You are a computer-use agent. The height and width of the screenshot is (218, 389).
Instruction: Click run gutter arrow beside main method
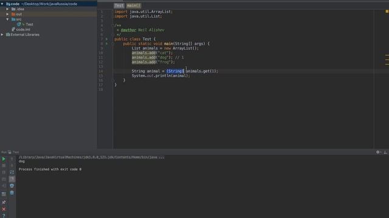click(107, 44)
